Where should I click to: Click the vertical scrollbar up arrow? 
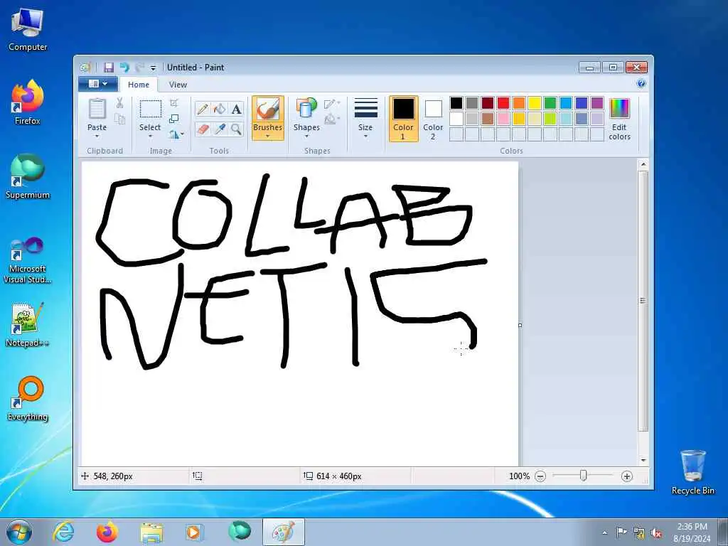click(x=643, y=164)
